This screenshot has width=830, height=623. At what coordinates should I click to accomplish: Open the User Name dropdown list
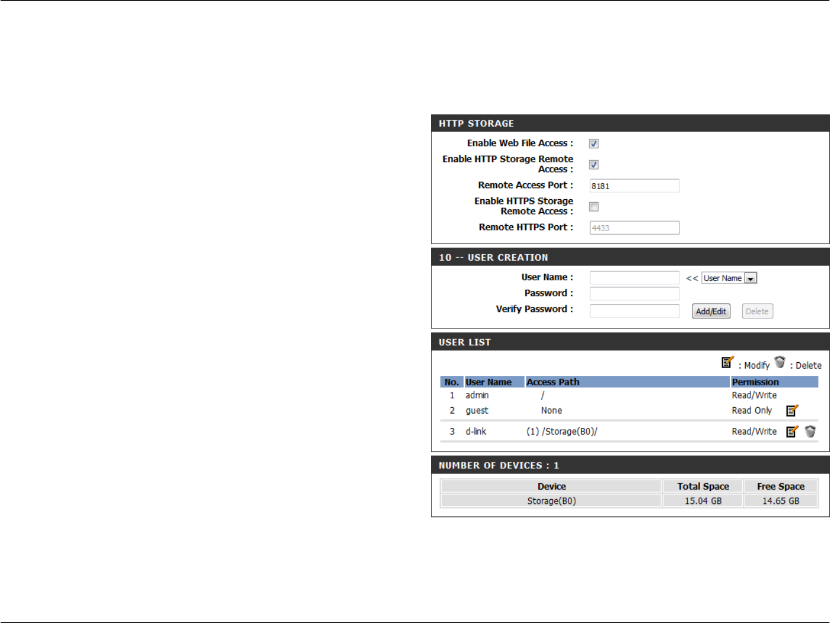[729, 278]
